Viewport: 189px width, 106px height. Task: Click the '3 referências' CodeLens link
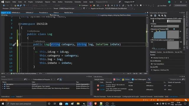[x=33, y=31]
